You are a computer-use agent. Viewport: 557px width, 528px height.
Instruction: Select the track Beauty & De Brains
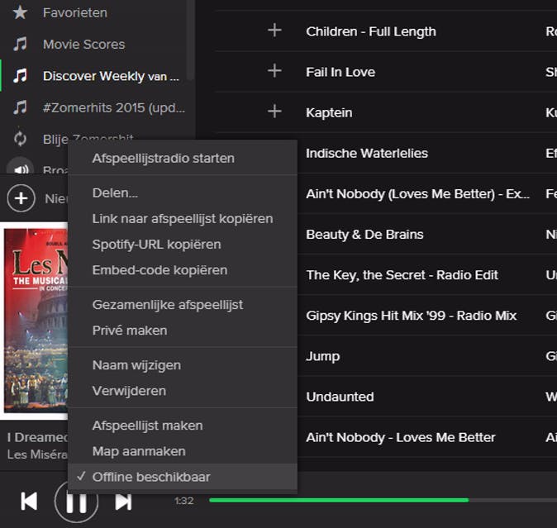point(364,235)
